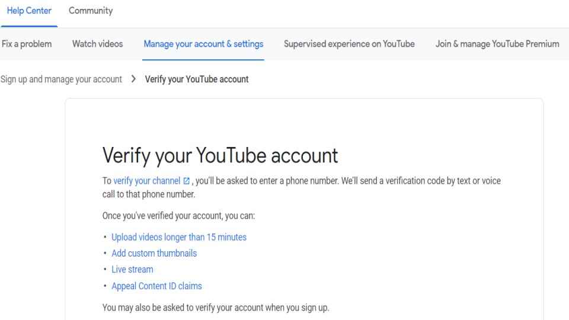Go to Join & manage YouTube Premium
The image size is (569, 320).
pos(497,44)
